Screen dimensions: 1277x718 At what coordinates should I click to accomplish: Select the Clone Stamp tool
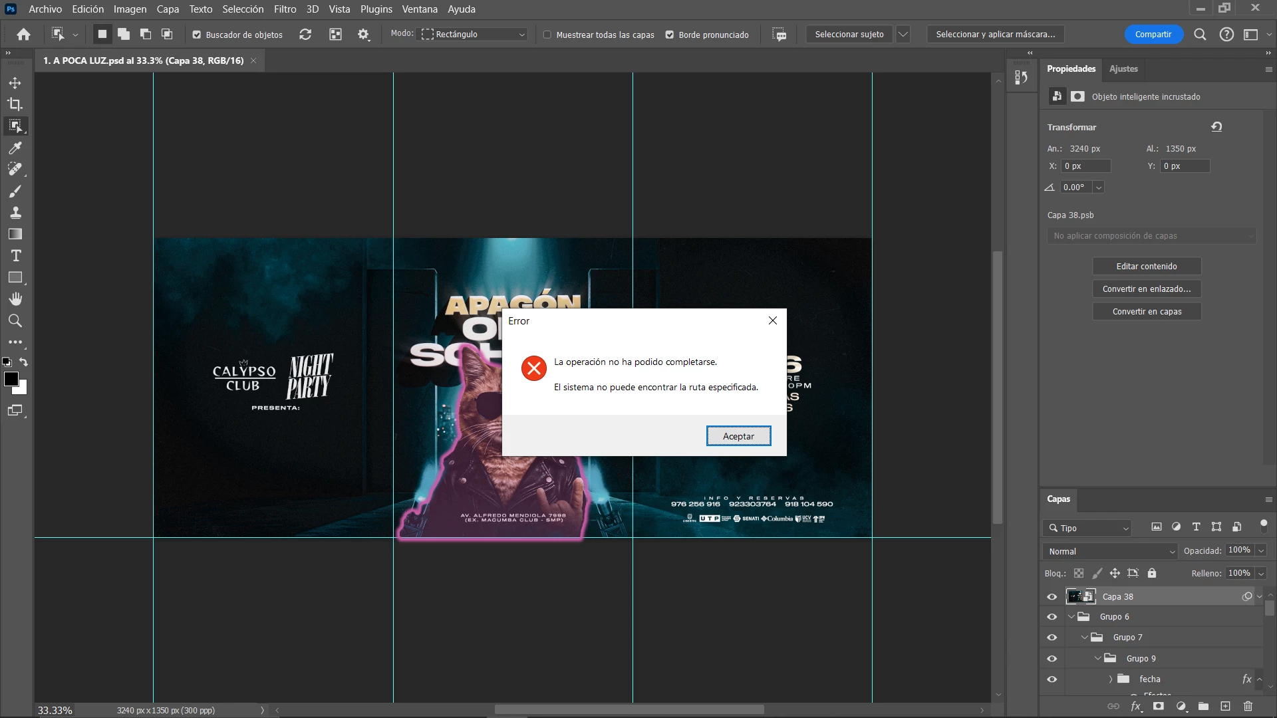pos(15,213)
